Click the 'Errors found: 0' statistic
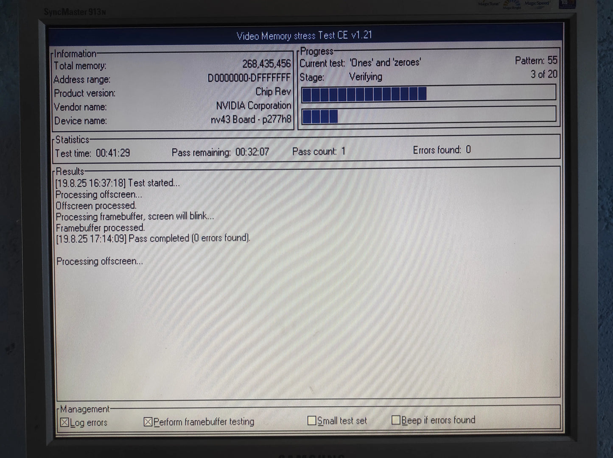This screenshot has width=613, height=458. [x=442, y=150]
